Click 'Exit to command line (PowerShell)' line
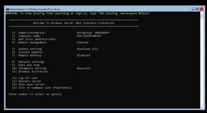This screenshot has width=207, height=113. pyautogui.click(x=42, y=88)
